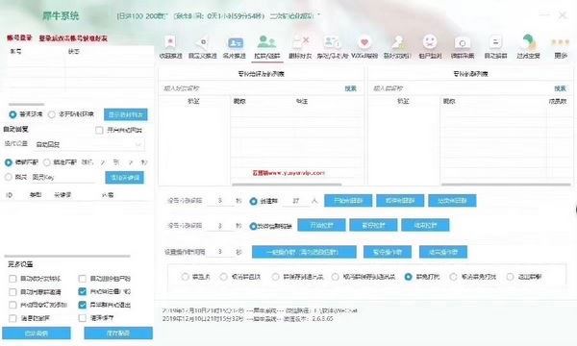Viewport: 577px width, 346px height.
Task: Enable the 开启自动回复 checkbox
Action: pyautogui.click(x=99, y=130)
